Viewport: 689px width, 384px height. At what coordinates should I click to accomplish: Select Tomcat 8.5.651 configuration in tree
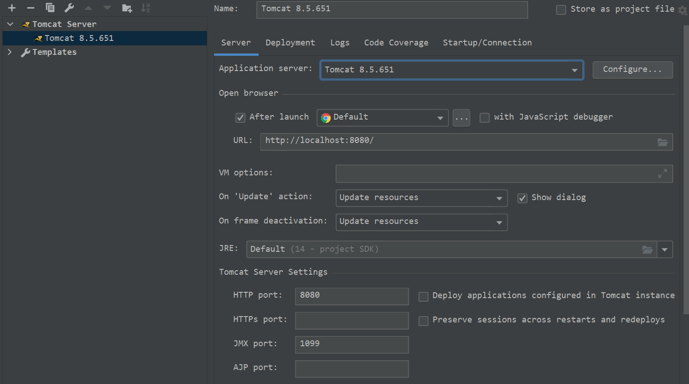click(x=105, y=38)
